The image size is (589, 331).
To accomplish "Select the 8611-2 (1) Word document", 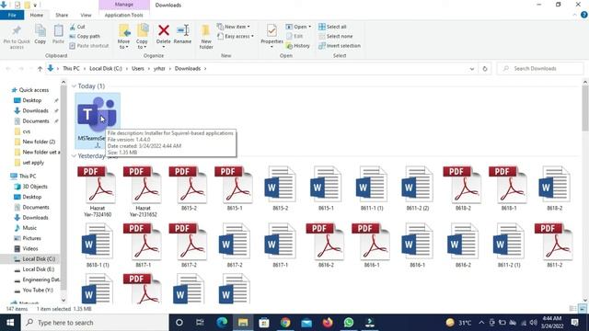I will 509,245.
